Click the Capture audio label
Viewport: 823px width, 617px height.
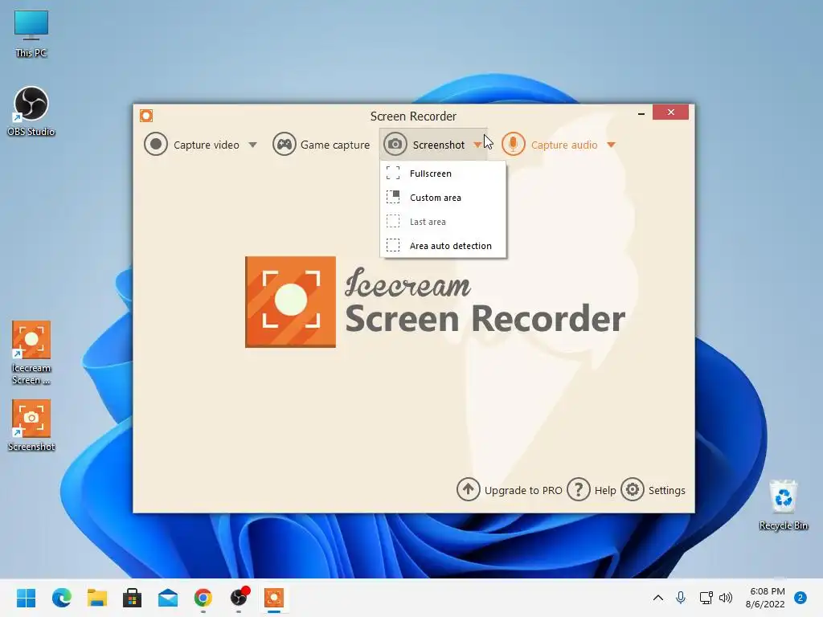(x=564, y=145)
